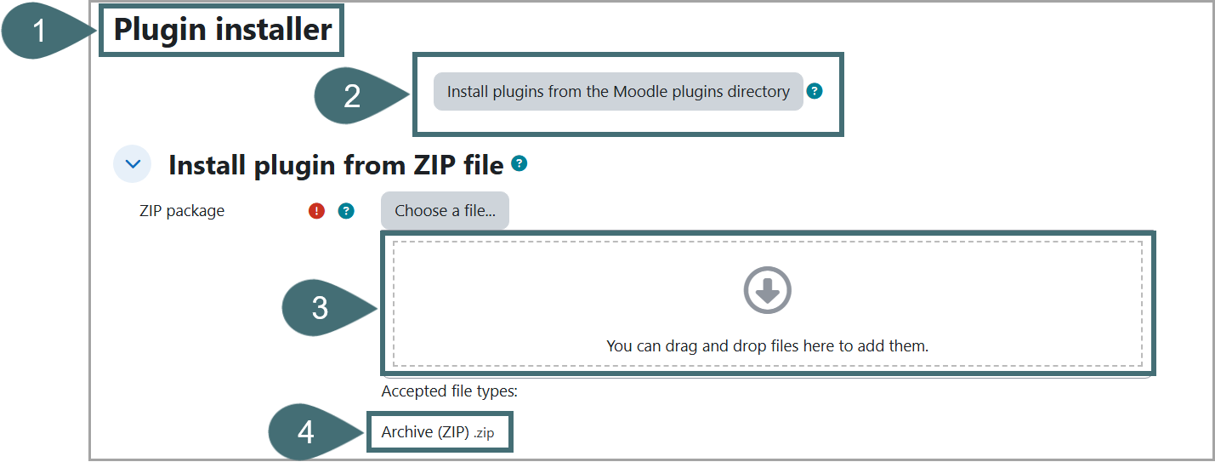Click the Accepted file types label
This screenshot has width=1215, height=462.
click(x=449, y=391)
